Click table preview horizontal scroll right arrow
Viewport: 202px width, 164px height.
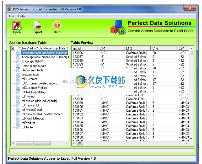186,143
